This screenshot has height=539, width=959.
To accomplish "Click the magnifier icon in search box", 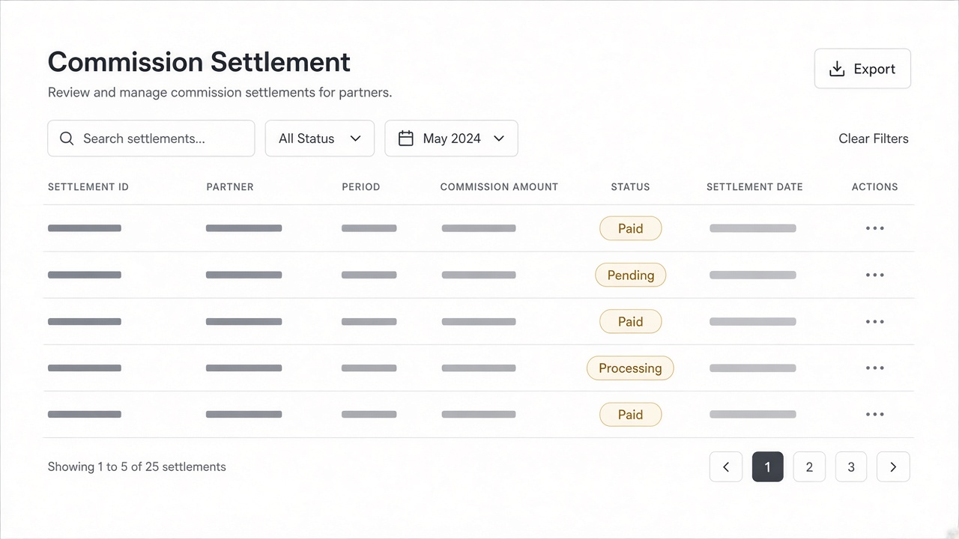I will click(x=67, y=138).
